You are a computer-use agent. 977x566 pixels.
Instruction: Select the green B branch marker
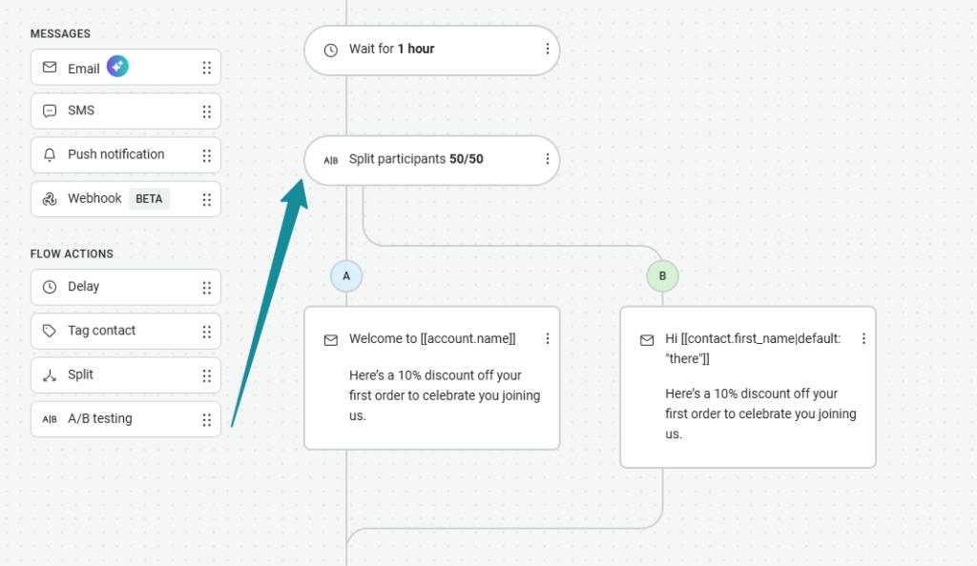click(x=662, y=276)
